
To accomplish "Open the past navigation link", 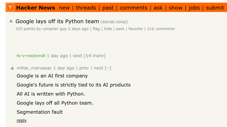I will [x=108, y=8].
